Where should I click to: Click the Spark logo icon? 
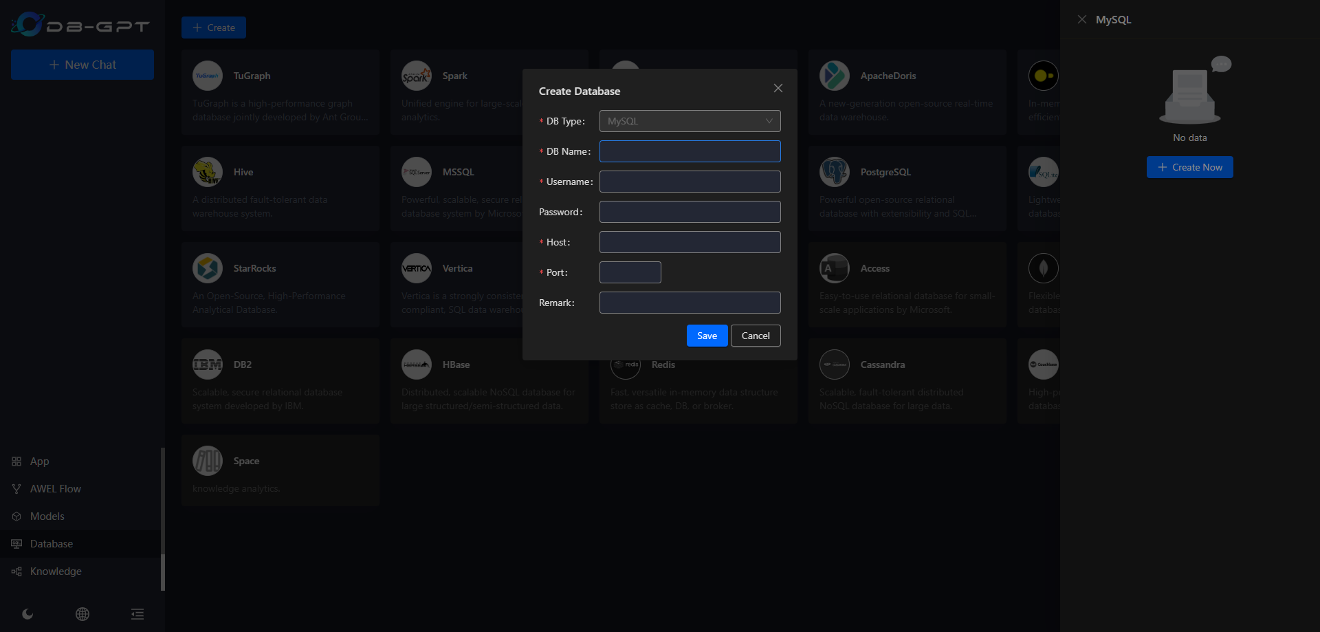pyautogui.click(x=417, y=76)
